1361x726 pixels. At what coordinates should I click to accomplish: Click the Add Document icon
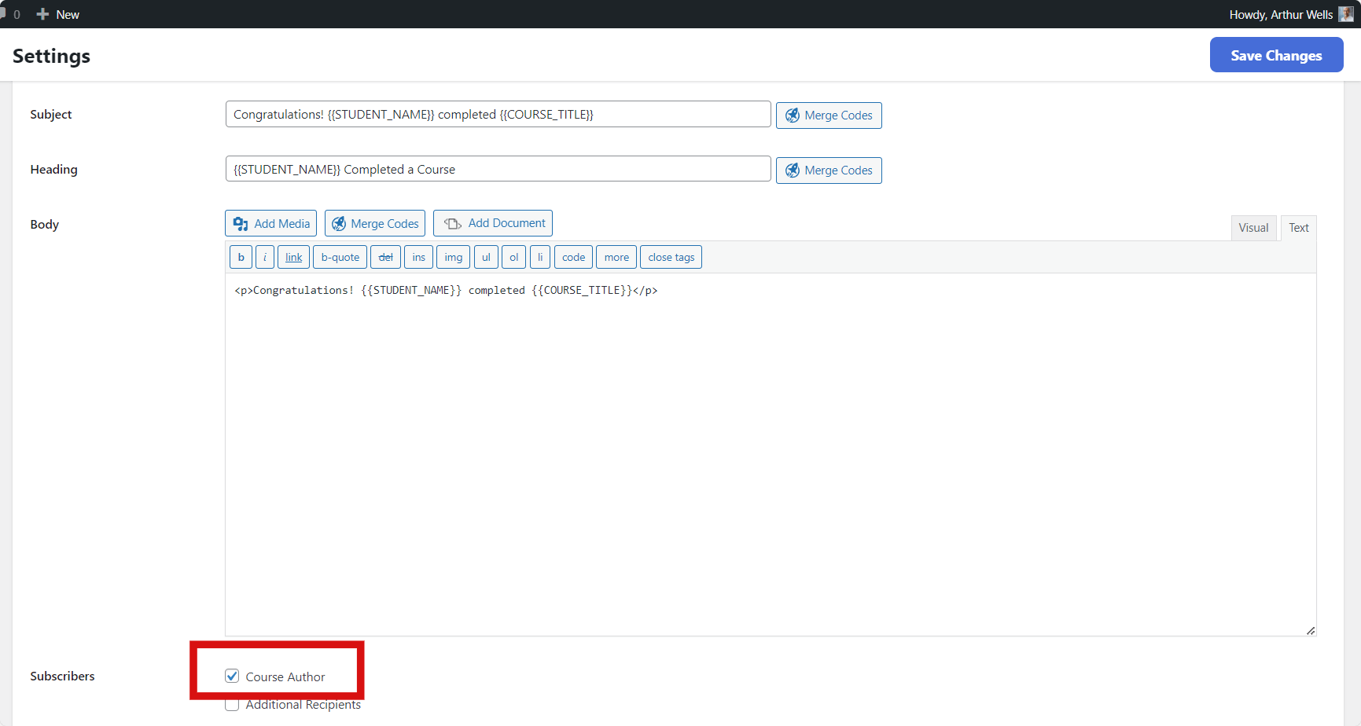(453, 224)
